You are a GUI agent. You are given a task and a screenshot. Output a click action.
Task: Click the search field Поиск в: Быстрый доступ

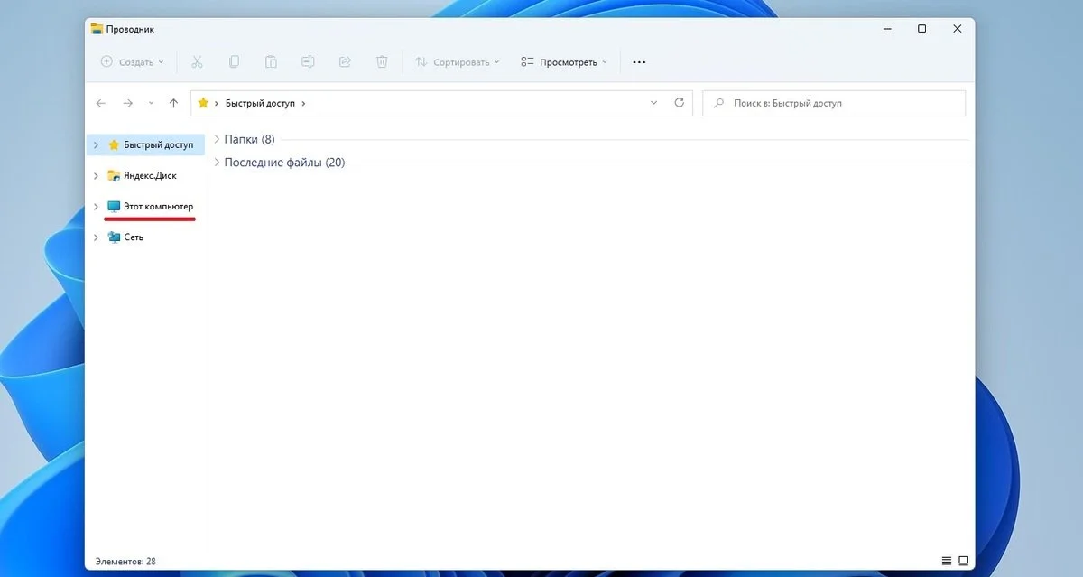(x=834, y=103)
